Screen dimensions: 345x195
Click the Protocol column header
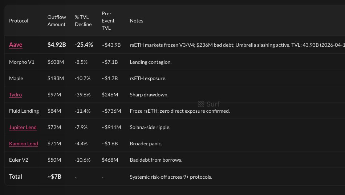click(x=19, y=21)
